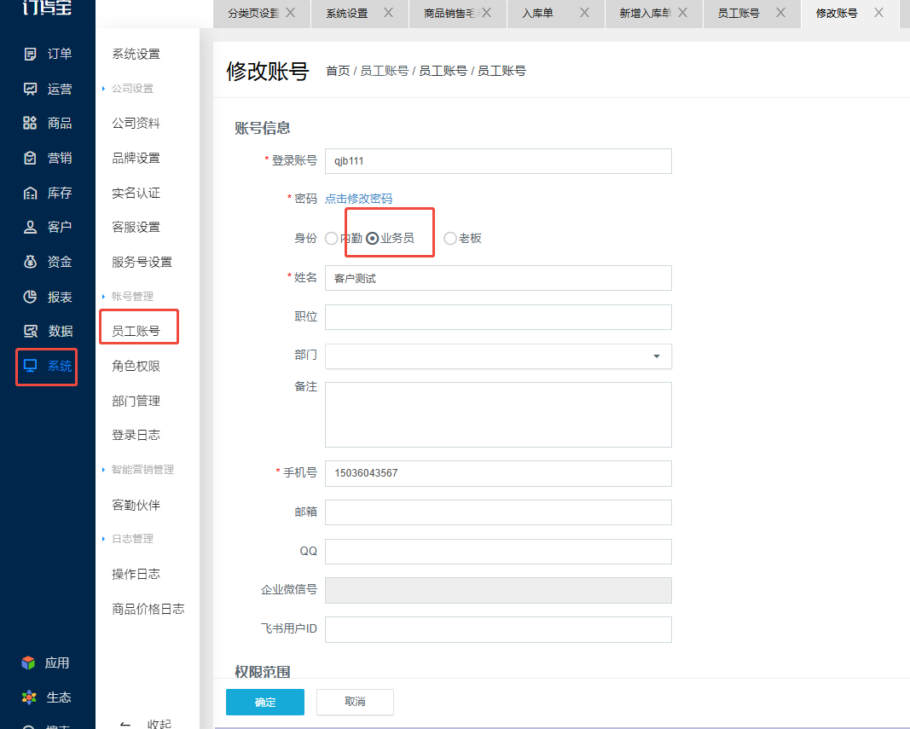Open 服务号设置 in the submenu
Image resolution: width=910 pixels, height=729 pixels.
pyautogui.click(x=142, y=262)
